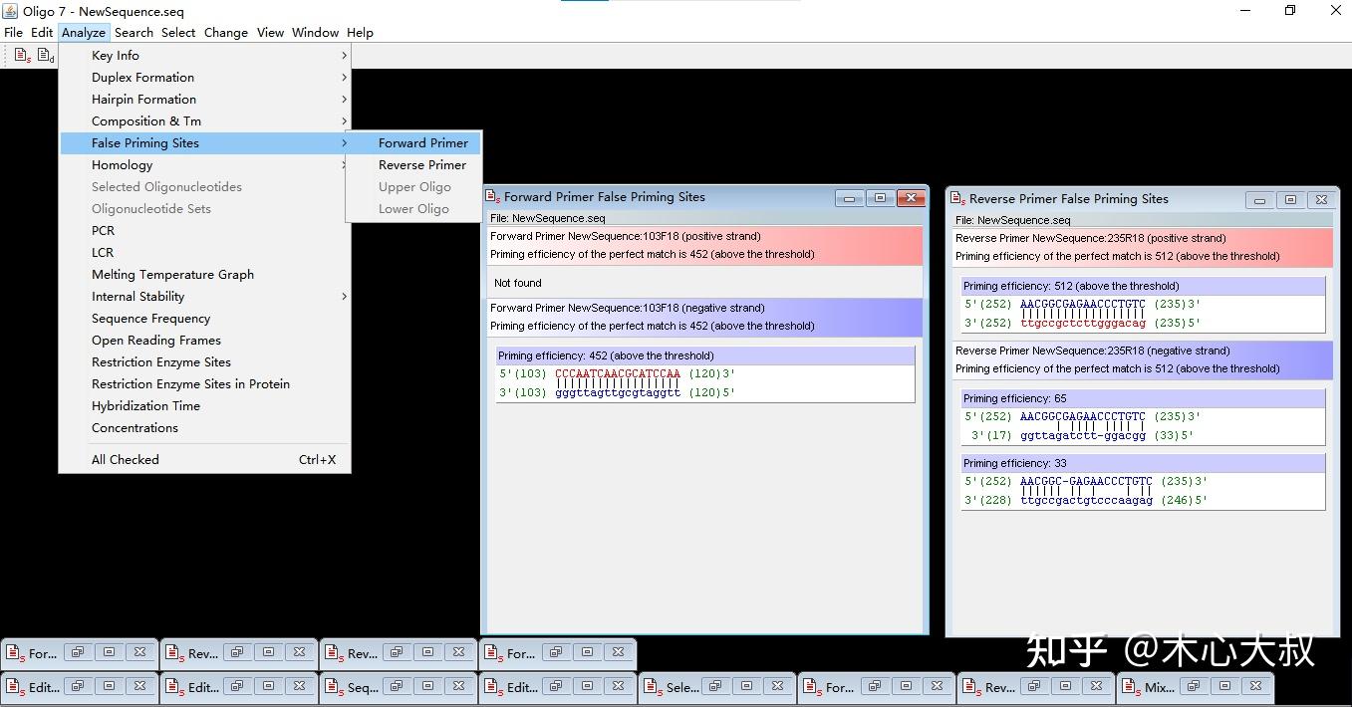Image resolution: width=1352 pixels, height=707 pixels.
Task: Expand the Key Info submenu arrow
Action: pyautogui.click(x=344, y=56)
